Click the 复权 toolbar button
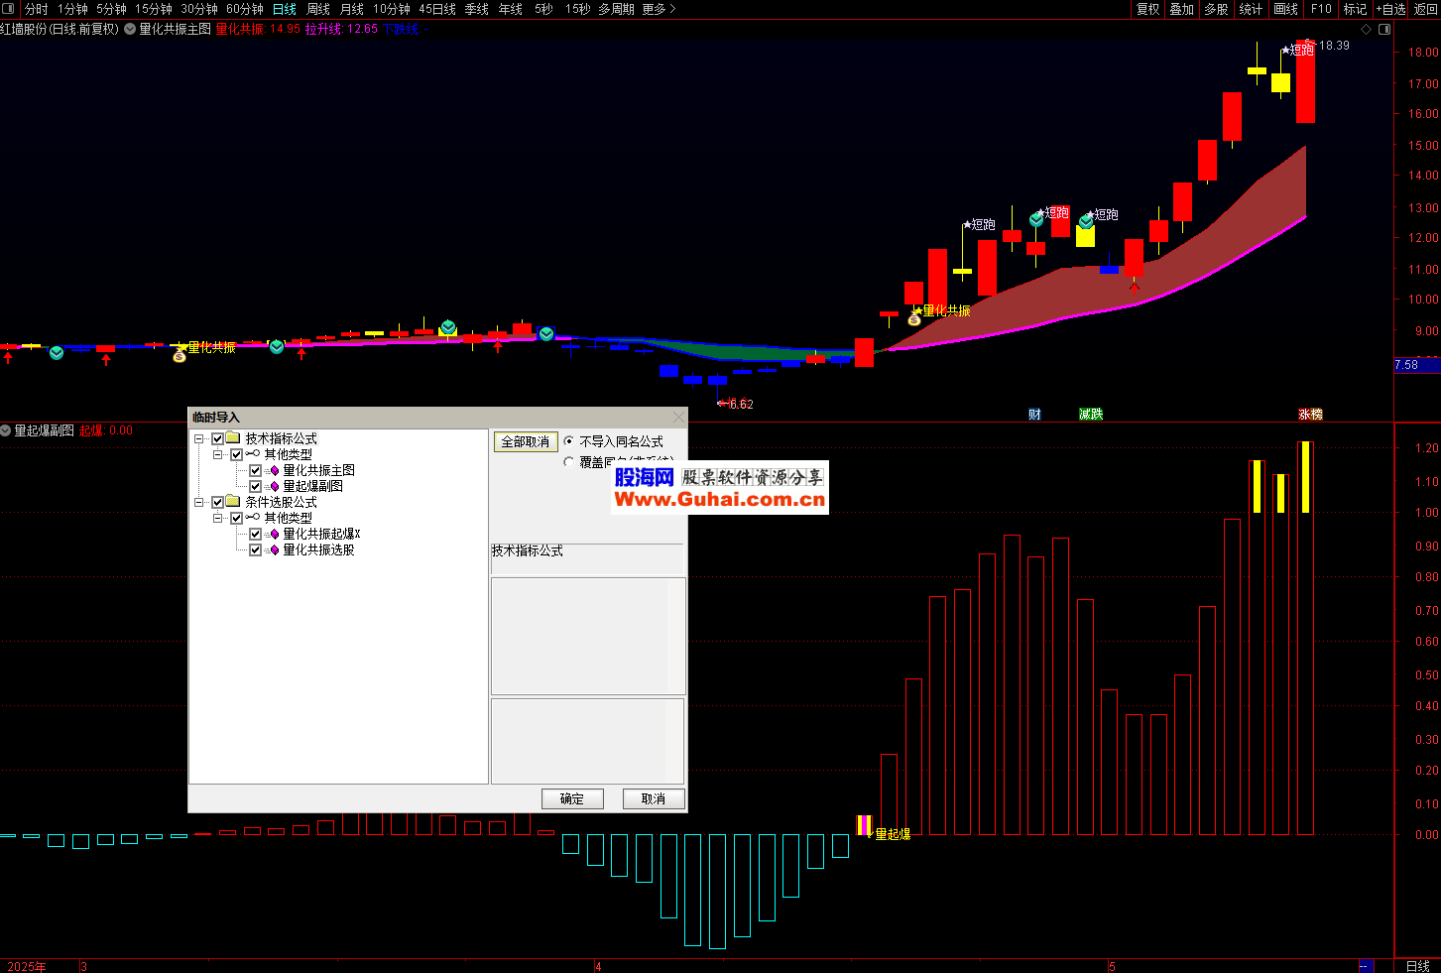This screenshot has width=1441, height=973. pos(1148,9)
